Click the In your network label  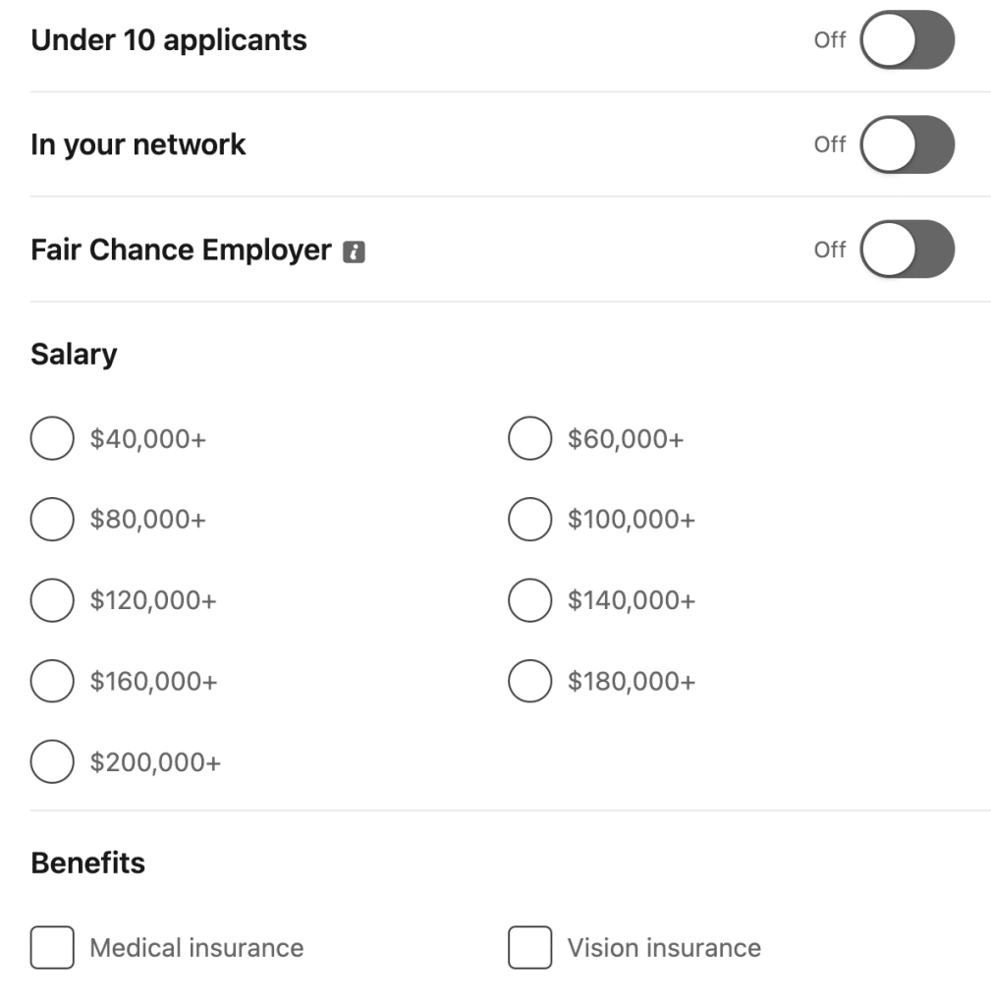[138, 144]
